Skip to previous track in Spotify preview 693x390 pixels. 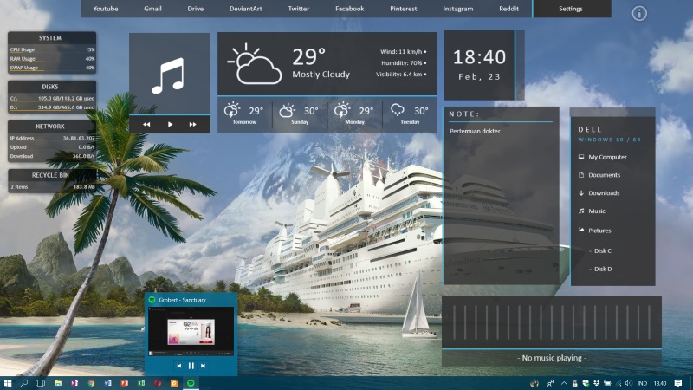click(179, 366)
